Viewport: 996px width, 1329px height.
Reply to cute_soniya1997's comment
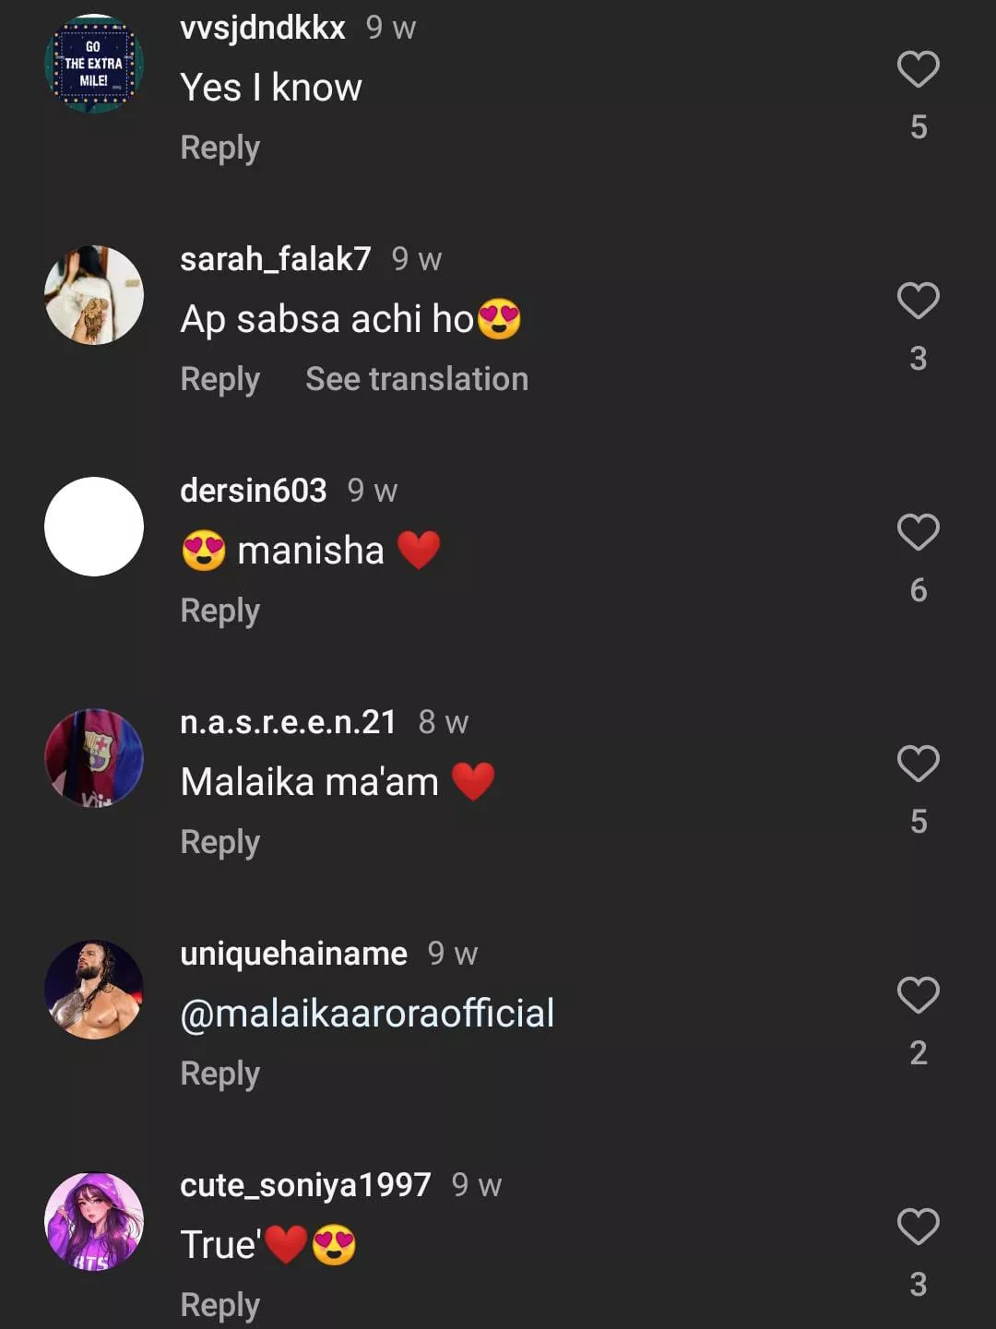click(x=219, y=1306)
